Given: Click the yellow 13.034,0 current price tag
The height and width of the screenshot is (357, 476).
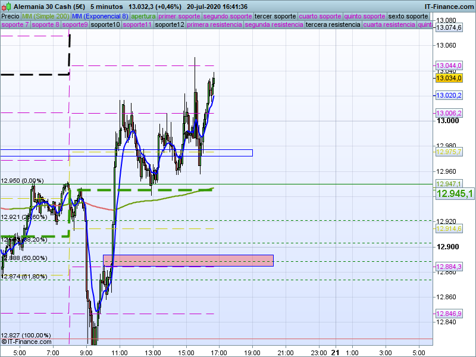Looking at the screenshot, I should point(449,78).
